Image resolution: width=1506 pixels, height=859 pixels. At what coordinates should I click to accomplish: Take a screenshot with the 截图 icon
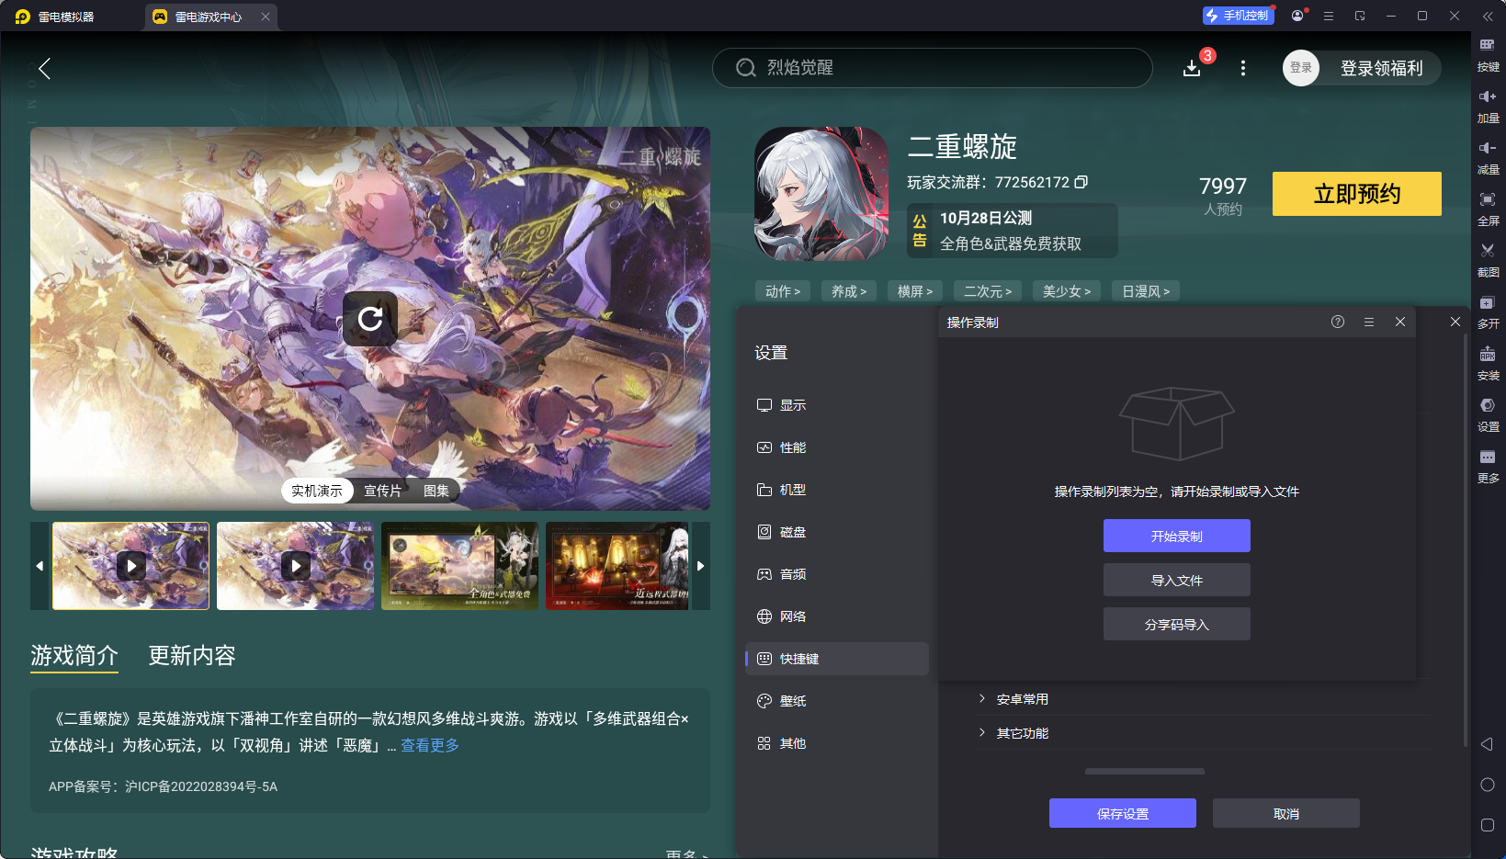(1489, 260)
